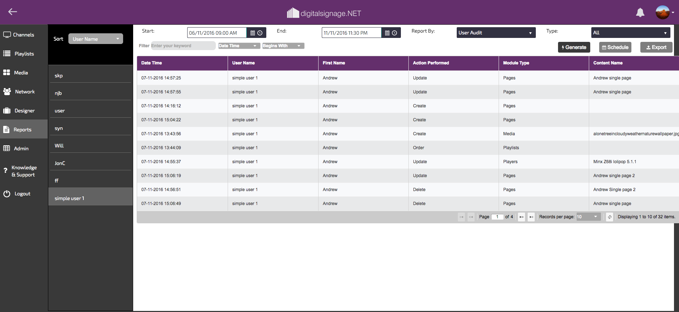Change the Records per page dropdown
Image resolution: width=679 pixels, height=312 pixels.
[x=588, y=217]
